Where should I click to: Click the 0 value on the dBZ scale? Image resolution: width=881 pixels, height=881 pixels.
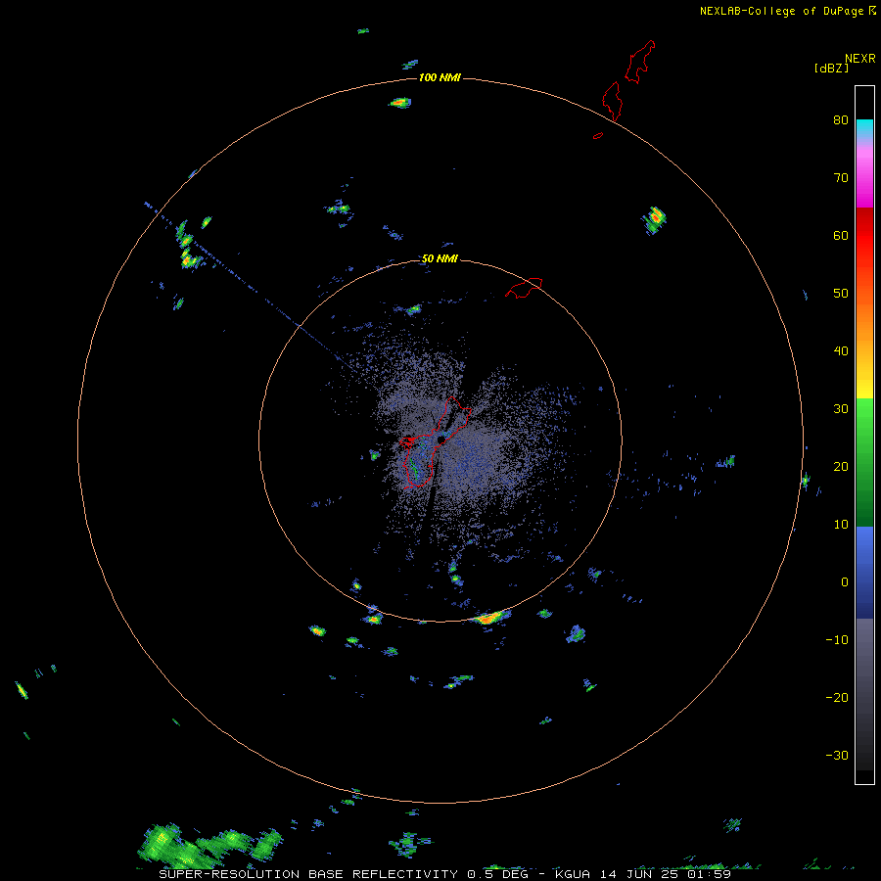click(x=845, y=582)
